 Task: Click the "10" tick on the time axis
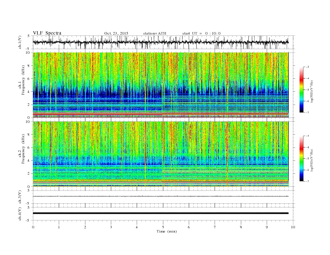tap(293, 227)
